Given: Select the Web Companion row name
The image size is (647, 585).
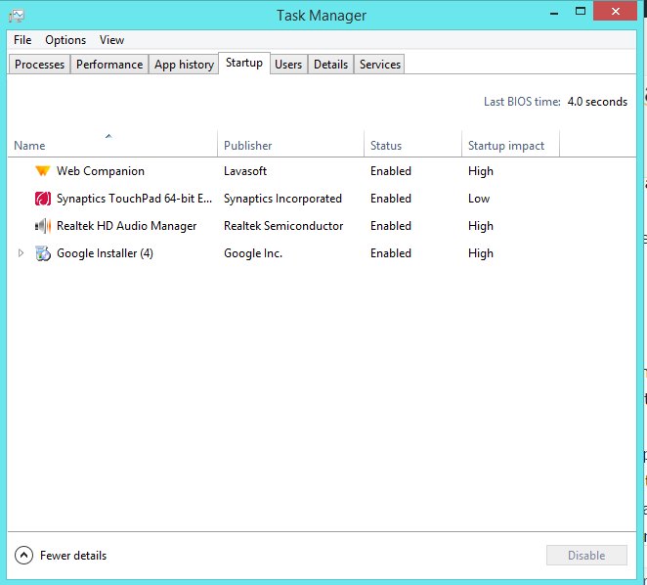Looking at the screenshot, I should coord(101,171).
